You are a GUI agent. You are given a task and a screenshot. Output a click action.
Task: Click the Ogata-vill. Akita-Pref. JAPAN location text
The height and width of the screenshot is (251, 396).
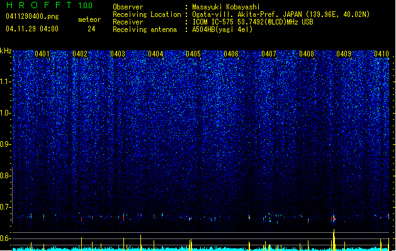[281, 14]
